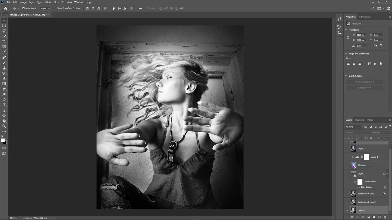The image size is (392, 220).
Task: Toggle Smart Filters visibility eye
Action: 355,182
